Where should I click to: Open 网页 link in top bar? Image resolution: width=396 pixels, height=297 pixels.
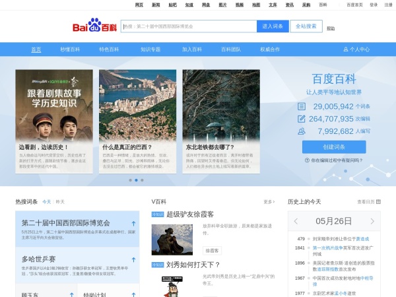pyautogui.click(x=139, y=5)
